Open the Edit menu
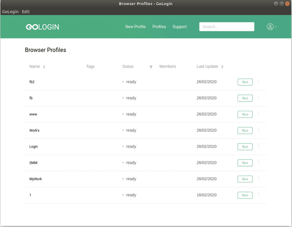 pos(26,12)
